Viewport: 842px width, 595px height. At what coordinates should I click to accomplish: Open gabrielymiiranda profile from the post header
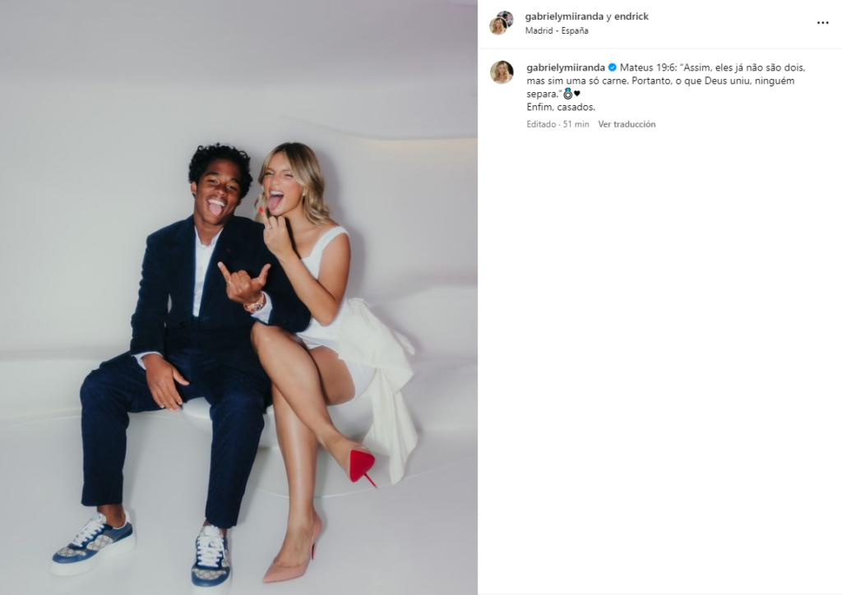click(x=564, y=16)
